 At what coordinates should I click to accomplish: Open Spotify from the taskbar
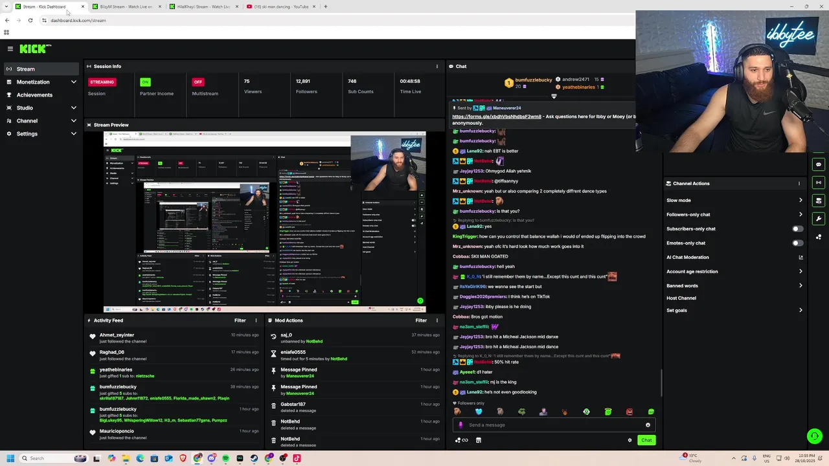[225, 458]
